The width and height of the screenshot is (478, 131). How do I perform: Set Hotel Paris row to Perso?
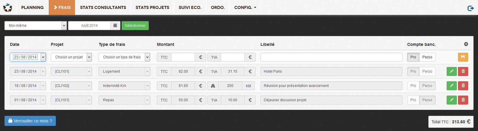(427, 71)
